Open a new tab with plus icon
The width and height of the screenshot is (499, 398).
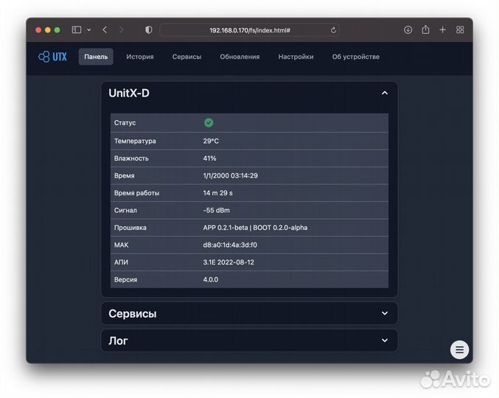(442, 30)
